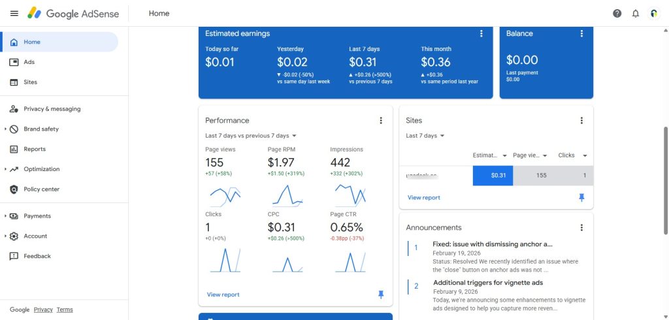This screenshot has width=669, height=320.
Task: Open the notifications bell
Action: coord(636,13)
